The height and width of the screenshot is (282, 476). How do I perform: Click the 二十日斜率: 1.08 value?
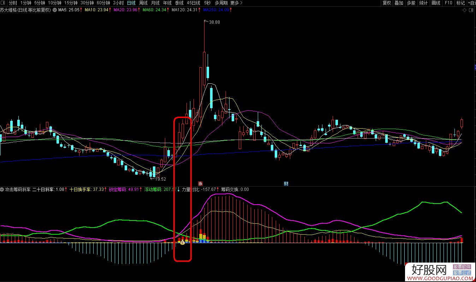[x=48, y=189]
